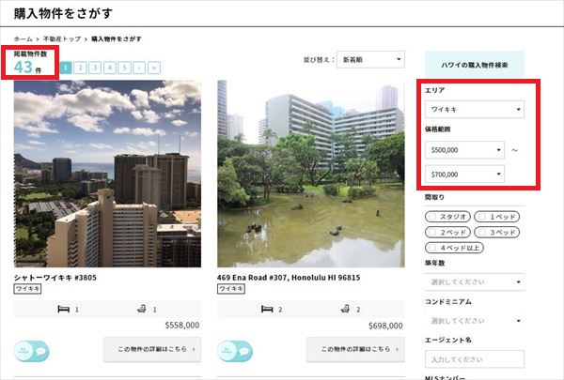Viewport: 564px width, 380px height.
Task: Check the 4ベッド以上 layout checkbox
Action: click(x=432, y=248)
